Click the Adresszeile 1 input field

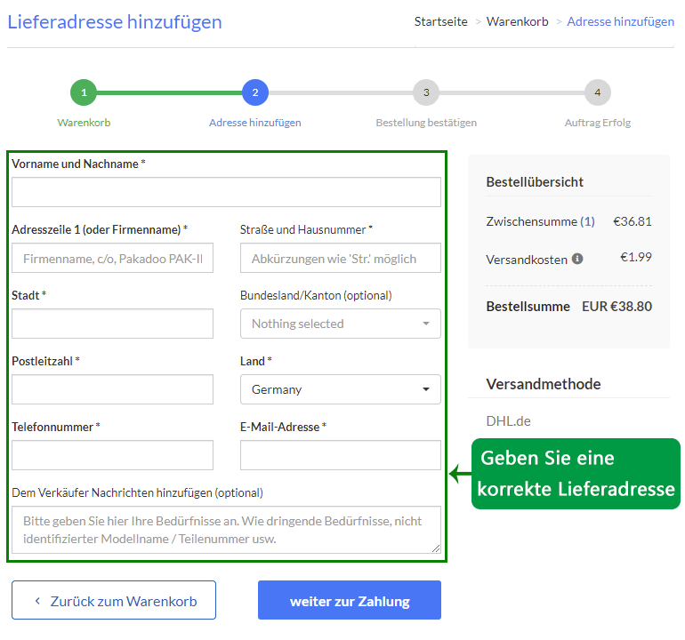point(112,258)
